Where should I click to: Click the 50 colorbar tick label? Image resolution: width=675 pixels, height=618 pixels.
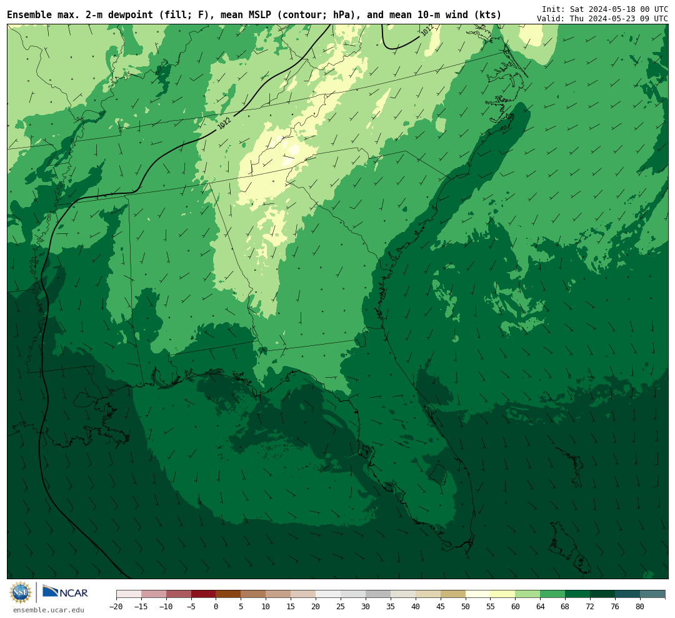click(466, 607)
